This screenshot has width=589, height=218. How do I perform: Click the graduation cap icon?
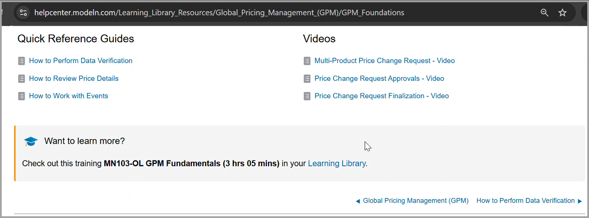(x=31, y=141)
